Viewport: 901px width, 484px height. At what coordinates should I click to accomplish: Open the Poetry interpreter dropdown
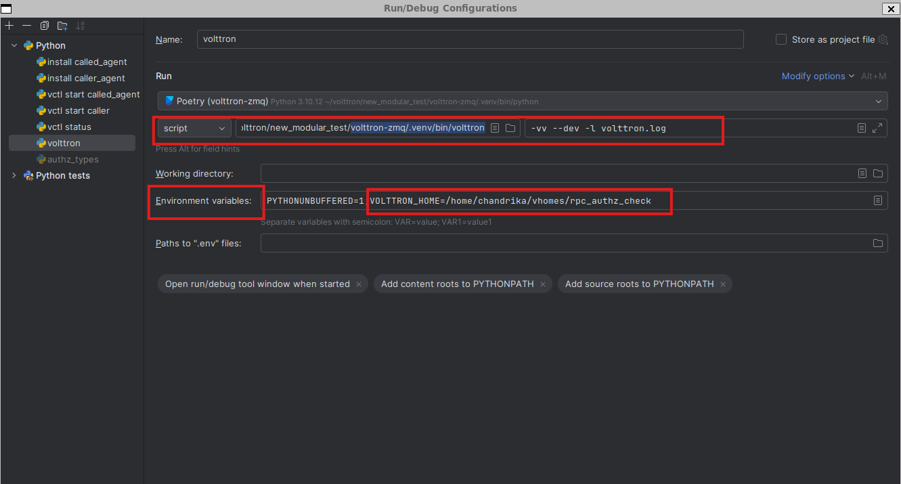(523, 101)
